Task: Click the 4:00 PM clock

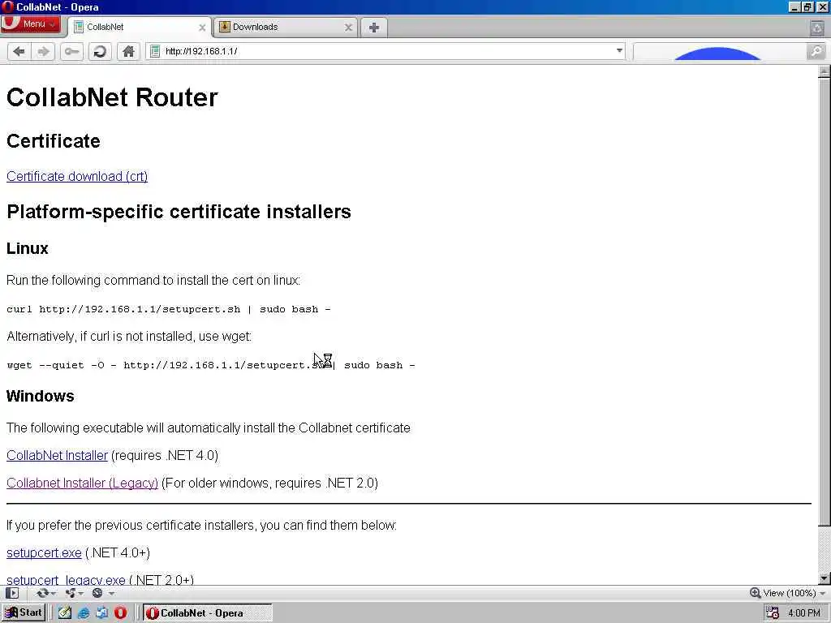Action: pos(804,613)
